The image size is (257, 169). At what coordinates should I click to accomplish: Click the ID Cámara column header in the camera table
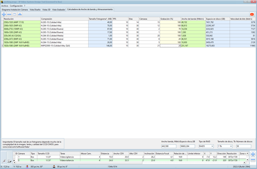[x=22, y=154]
